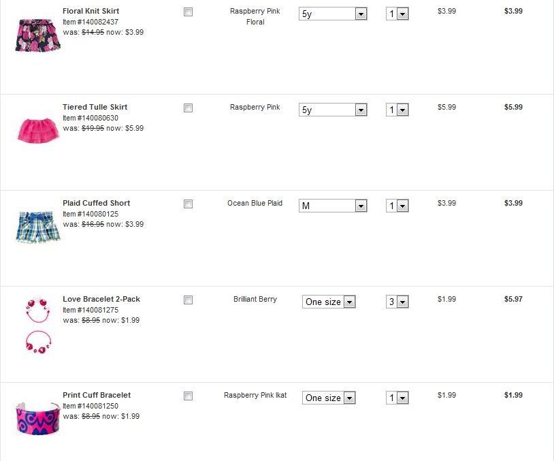Open the Print Cuff Bracelet title link
This screenshot has width=554, height=461.
pos(96,396)
